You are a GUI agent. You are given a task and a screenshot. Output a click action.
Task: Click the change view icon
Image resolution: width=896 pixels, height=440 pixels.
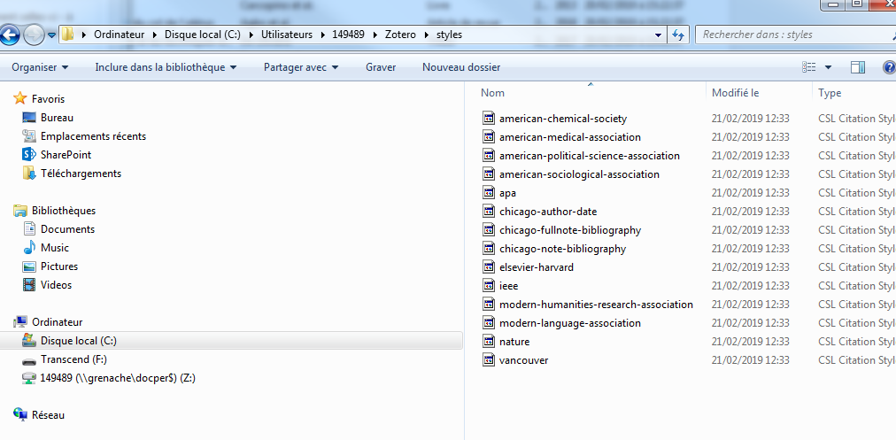[808, 67]
